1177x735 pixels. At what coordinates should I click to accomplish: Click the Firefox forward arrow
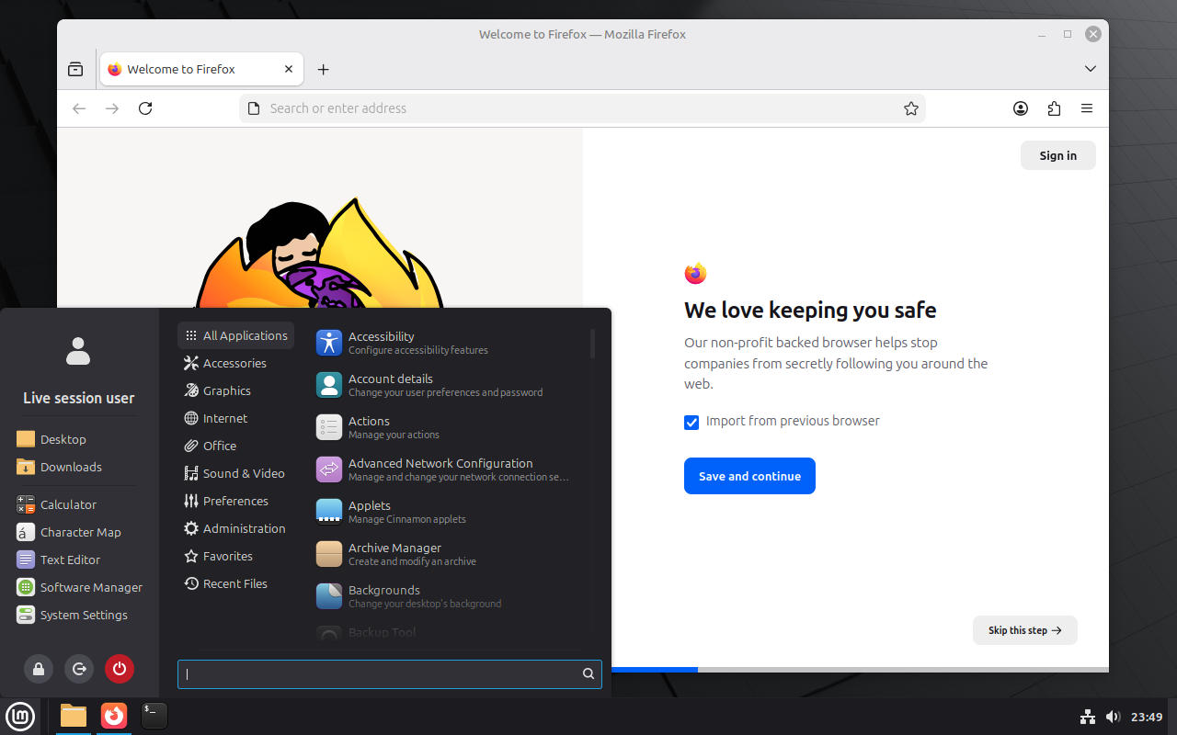pos(112,108)
